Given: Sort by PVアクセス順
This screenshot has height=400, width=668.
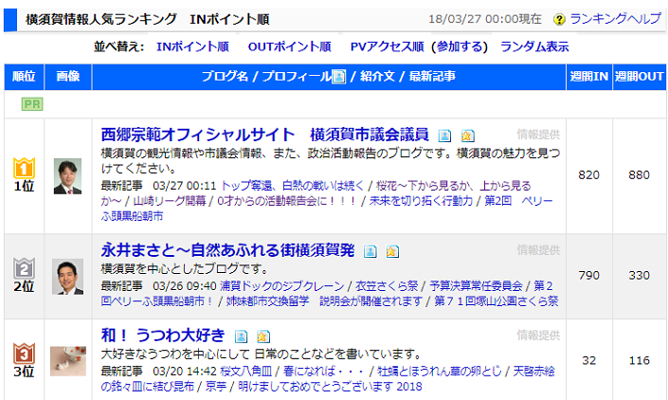Looking at the screenshot, I should (x=387, y=46).
